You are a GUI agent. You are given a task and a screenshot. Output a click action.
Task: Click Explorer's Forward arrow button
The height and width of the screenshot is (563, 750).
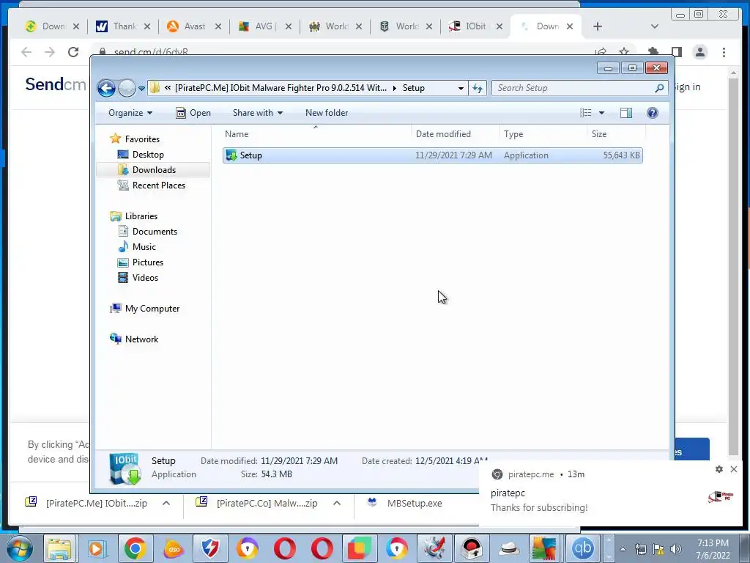[127, 88]
